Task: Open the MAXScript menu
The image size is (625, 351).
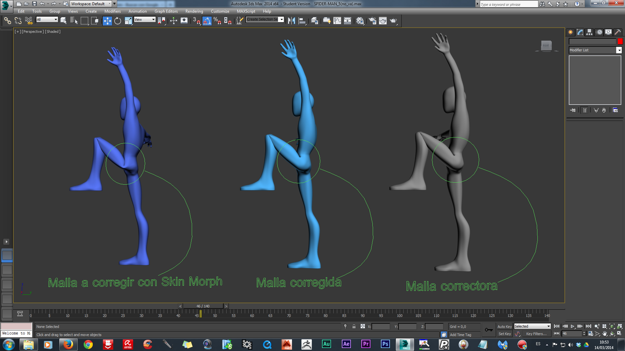Action: (246, 11)
